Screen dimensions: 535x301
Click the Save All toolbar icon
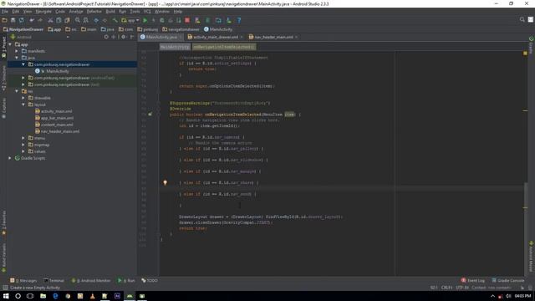pyautogui.click(x=13, y=20)
